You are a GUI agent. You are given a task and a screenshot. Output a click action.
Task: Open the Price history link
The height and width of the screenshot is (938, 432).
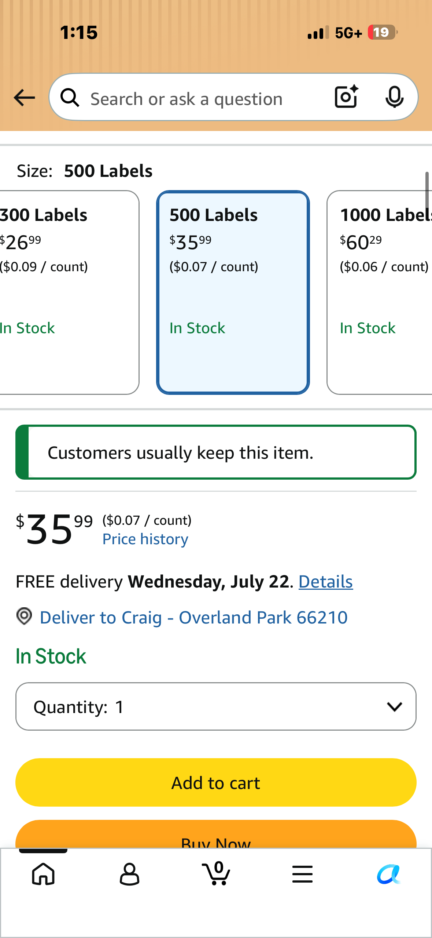(x=145, y=539)
